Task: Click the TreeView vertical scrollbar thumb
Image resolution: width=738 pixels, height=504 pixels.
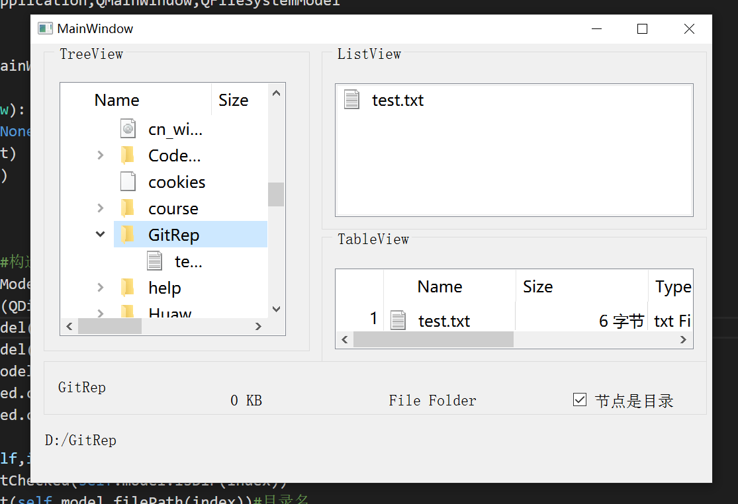Action: [x=276, y=194]
